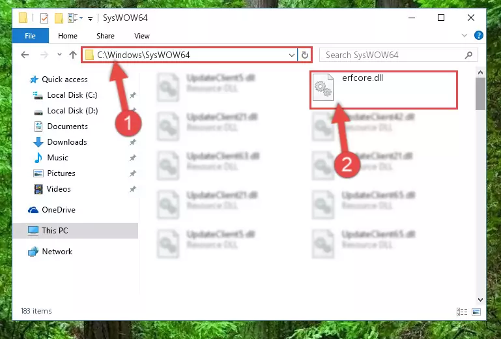This screenshot has height=339, width=501.
Task: Click the folder icon in the title bar
Action: 23,18
